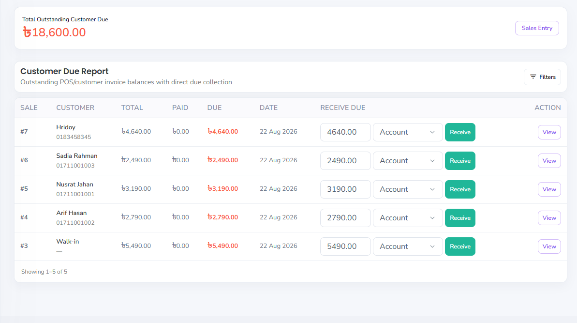Click the red due amount ৳5,490.00

pos(222,246)
